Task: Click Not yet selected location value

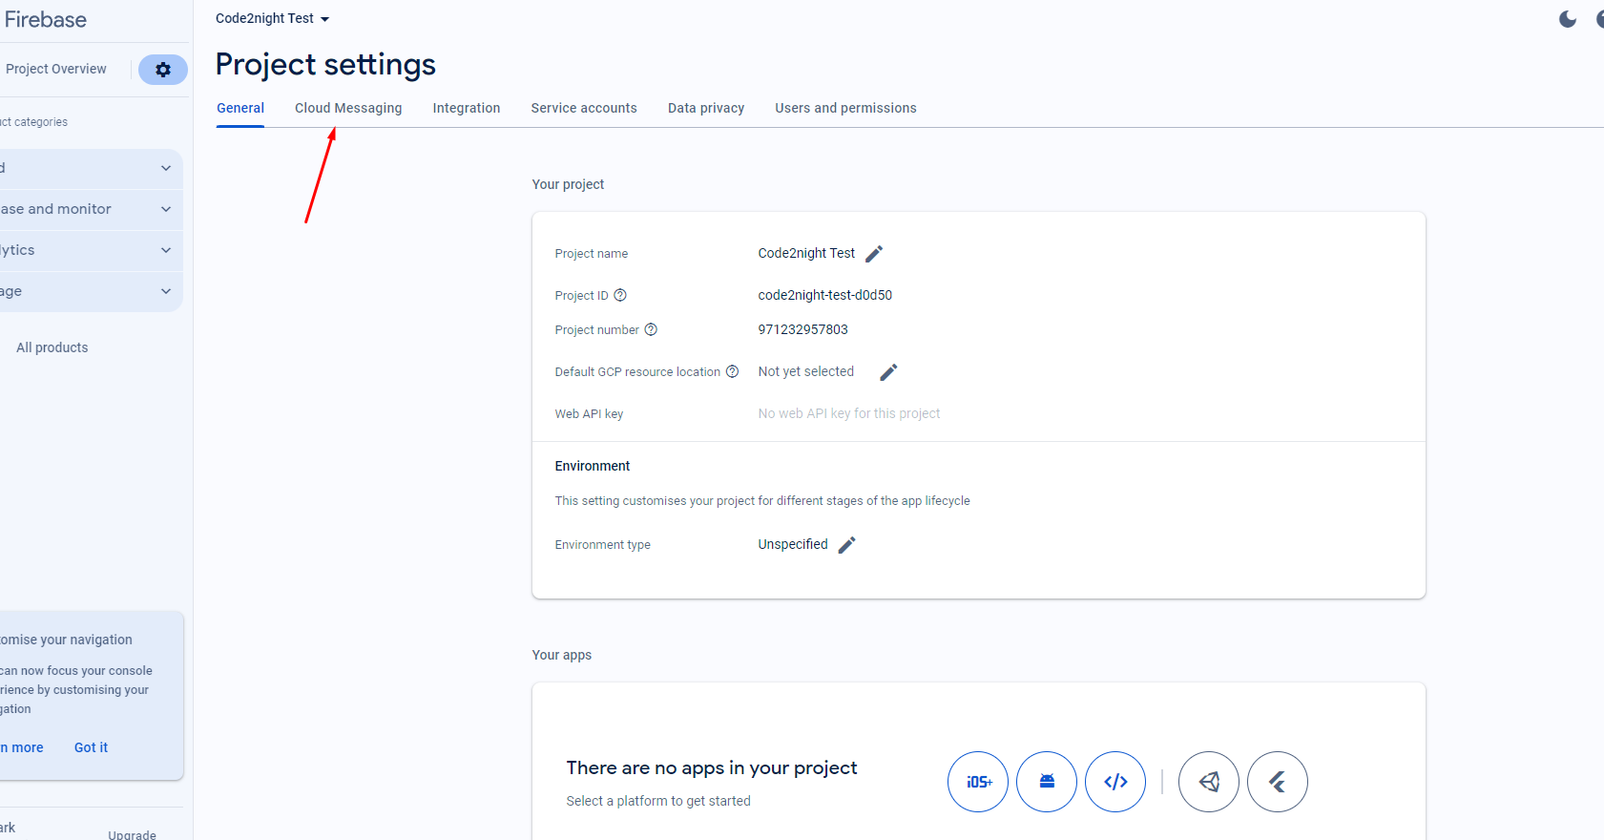Action: point(806,371)
